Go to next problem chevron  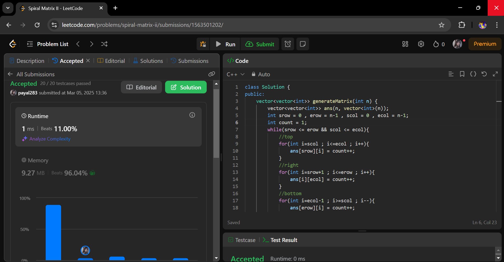coord(91,44)
